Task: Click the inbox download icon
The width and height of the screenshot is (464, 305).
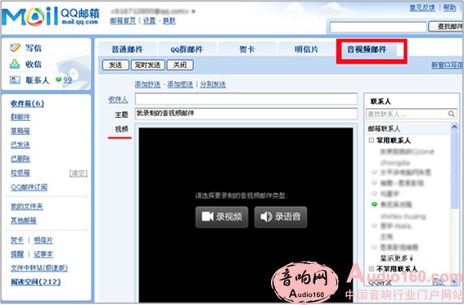Action: [15, 64]
